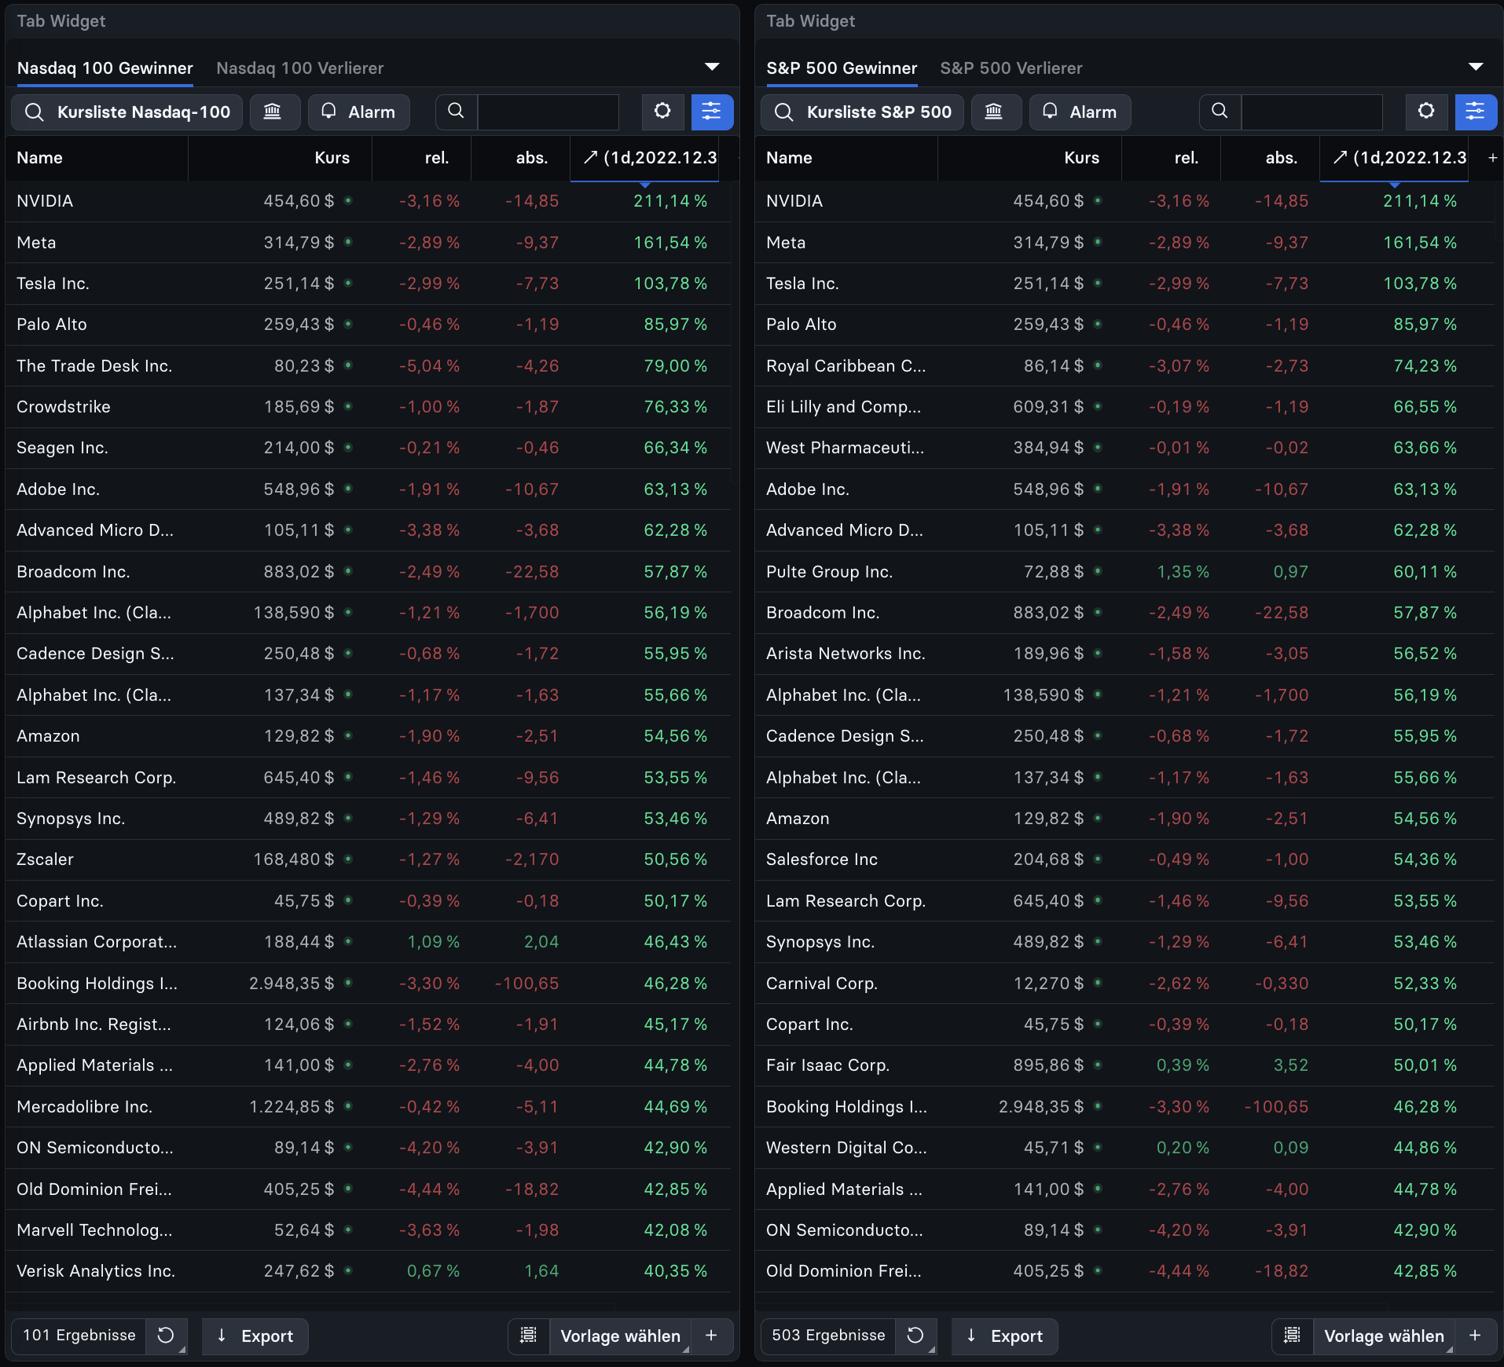Image resolution: width=1504 pixels, height=1367 pixels.
Task: Sort S&P 500 list by abs. column
Action: click(x=1271, y=158)
